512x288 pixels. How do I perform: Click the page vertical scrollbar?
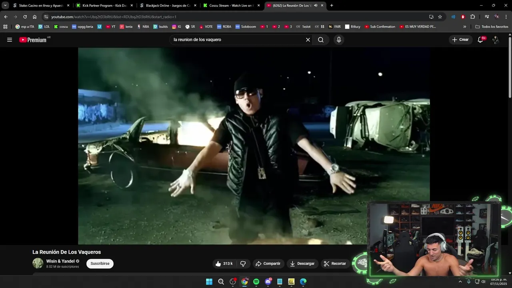510,67
